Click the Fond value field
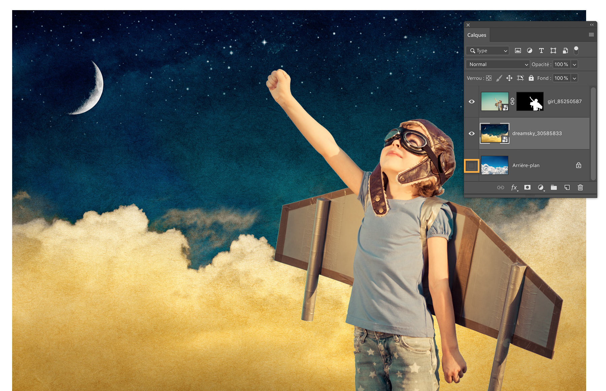The image size is (606, 391). coord(562,78)
